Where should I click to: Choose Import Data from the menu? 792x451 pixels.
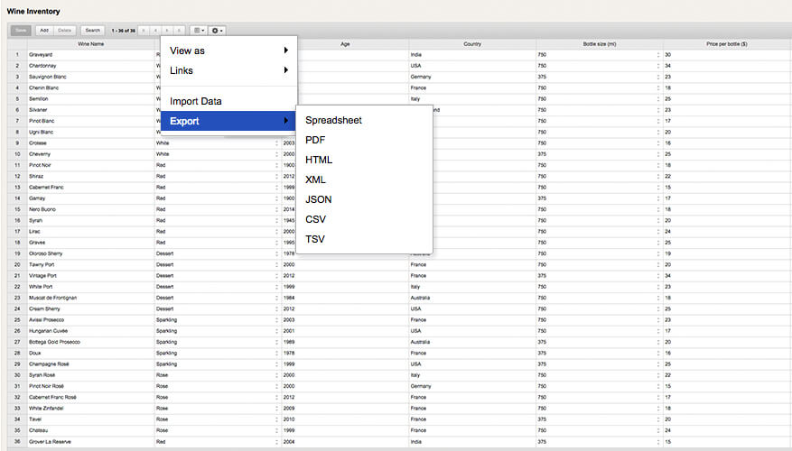coord(228,101)
